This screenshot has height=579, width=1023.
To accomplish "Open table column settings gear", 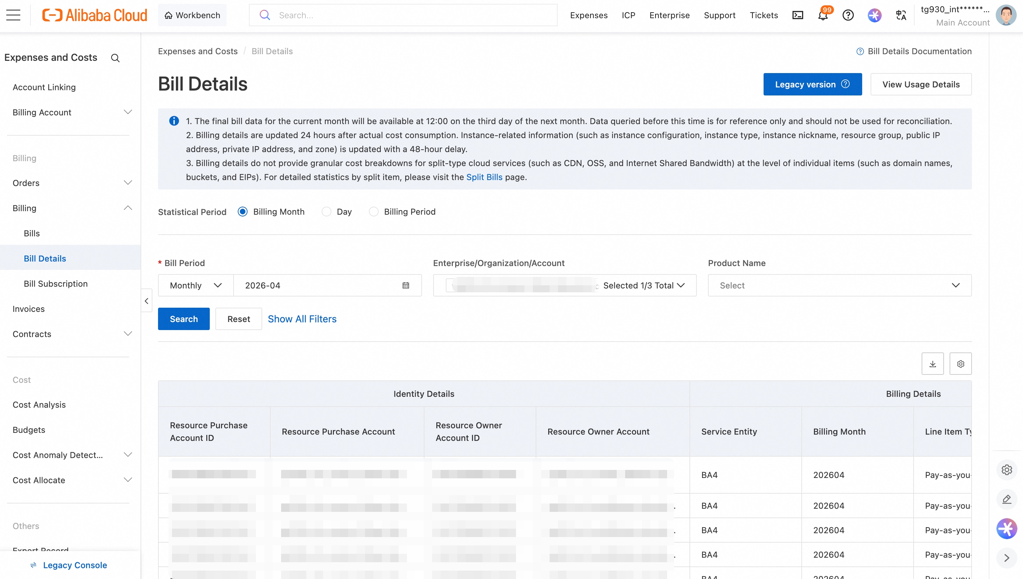I will pos(960,364).
